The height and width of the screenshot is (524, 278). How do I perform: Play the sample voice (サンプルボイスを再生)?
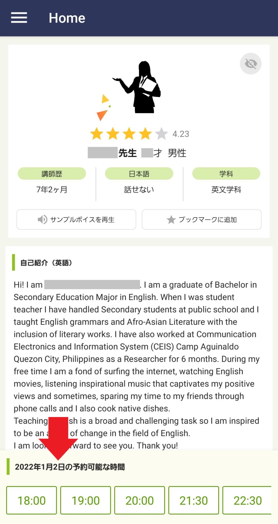coord(76,220)
